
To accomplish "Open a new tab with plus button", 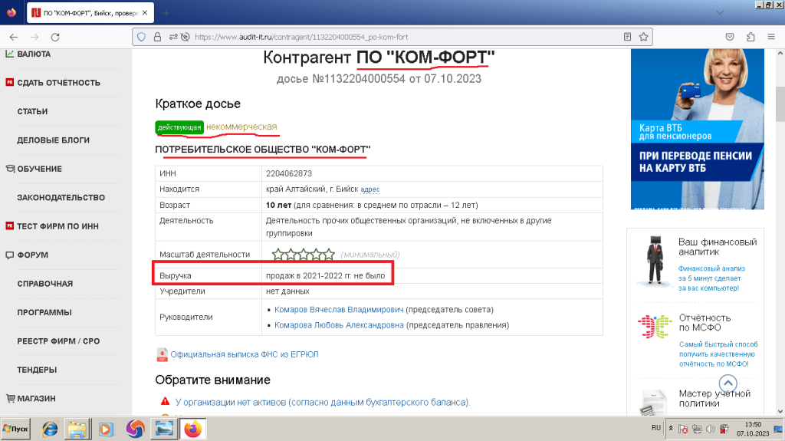I will tap(166, 13).
